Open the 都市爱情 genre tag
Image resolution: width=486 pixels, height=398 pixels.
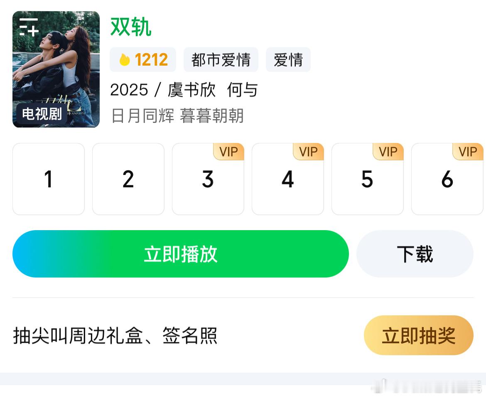(x=221, y=59)
